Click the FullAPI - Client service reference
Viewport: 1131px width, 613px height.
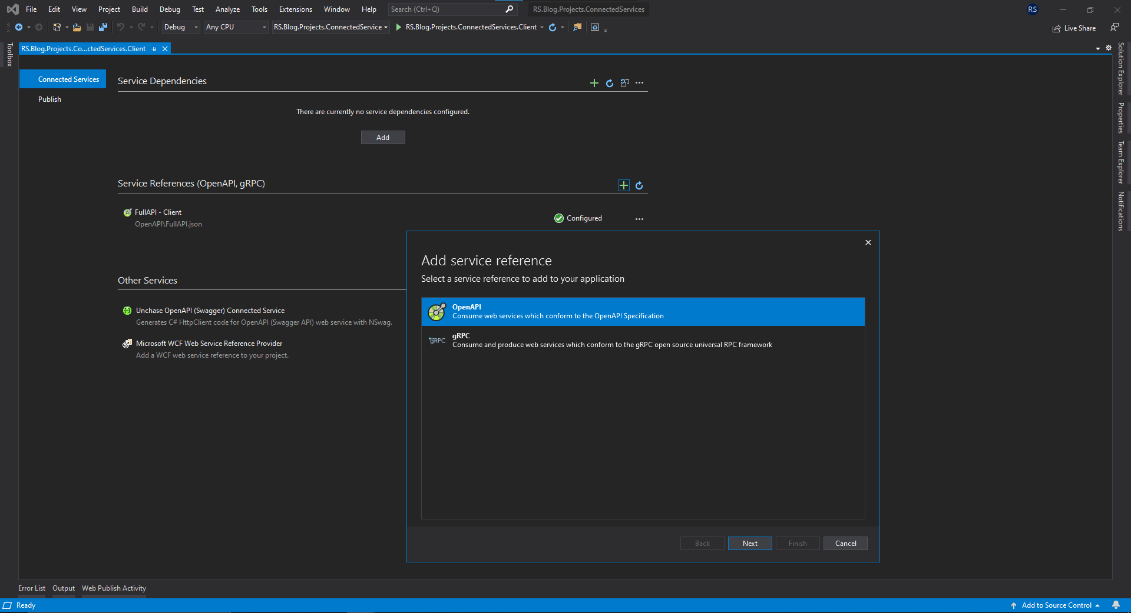[158, 212]
